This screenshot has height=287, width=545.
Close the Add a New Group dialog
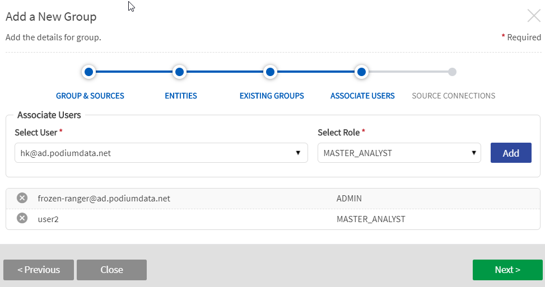click(x=534, y=16)
